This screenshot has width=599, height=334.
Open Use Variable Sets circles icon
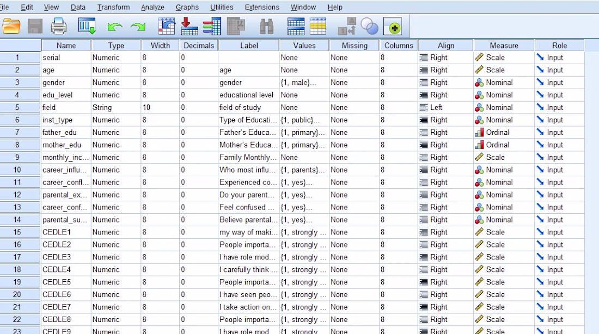pos(369,26)
